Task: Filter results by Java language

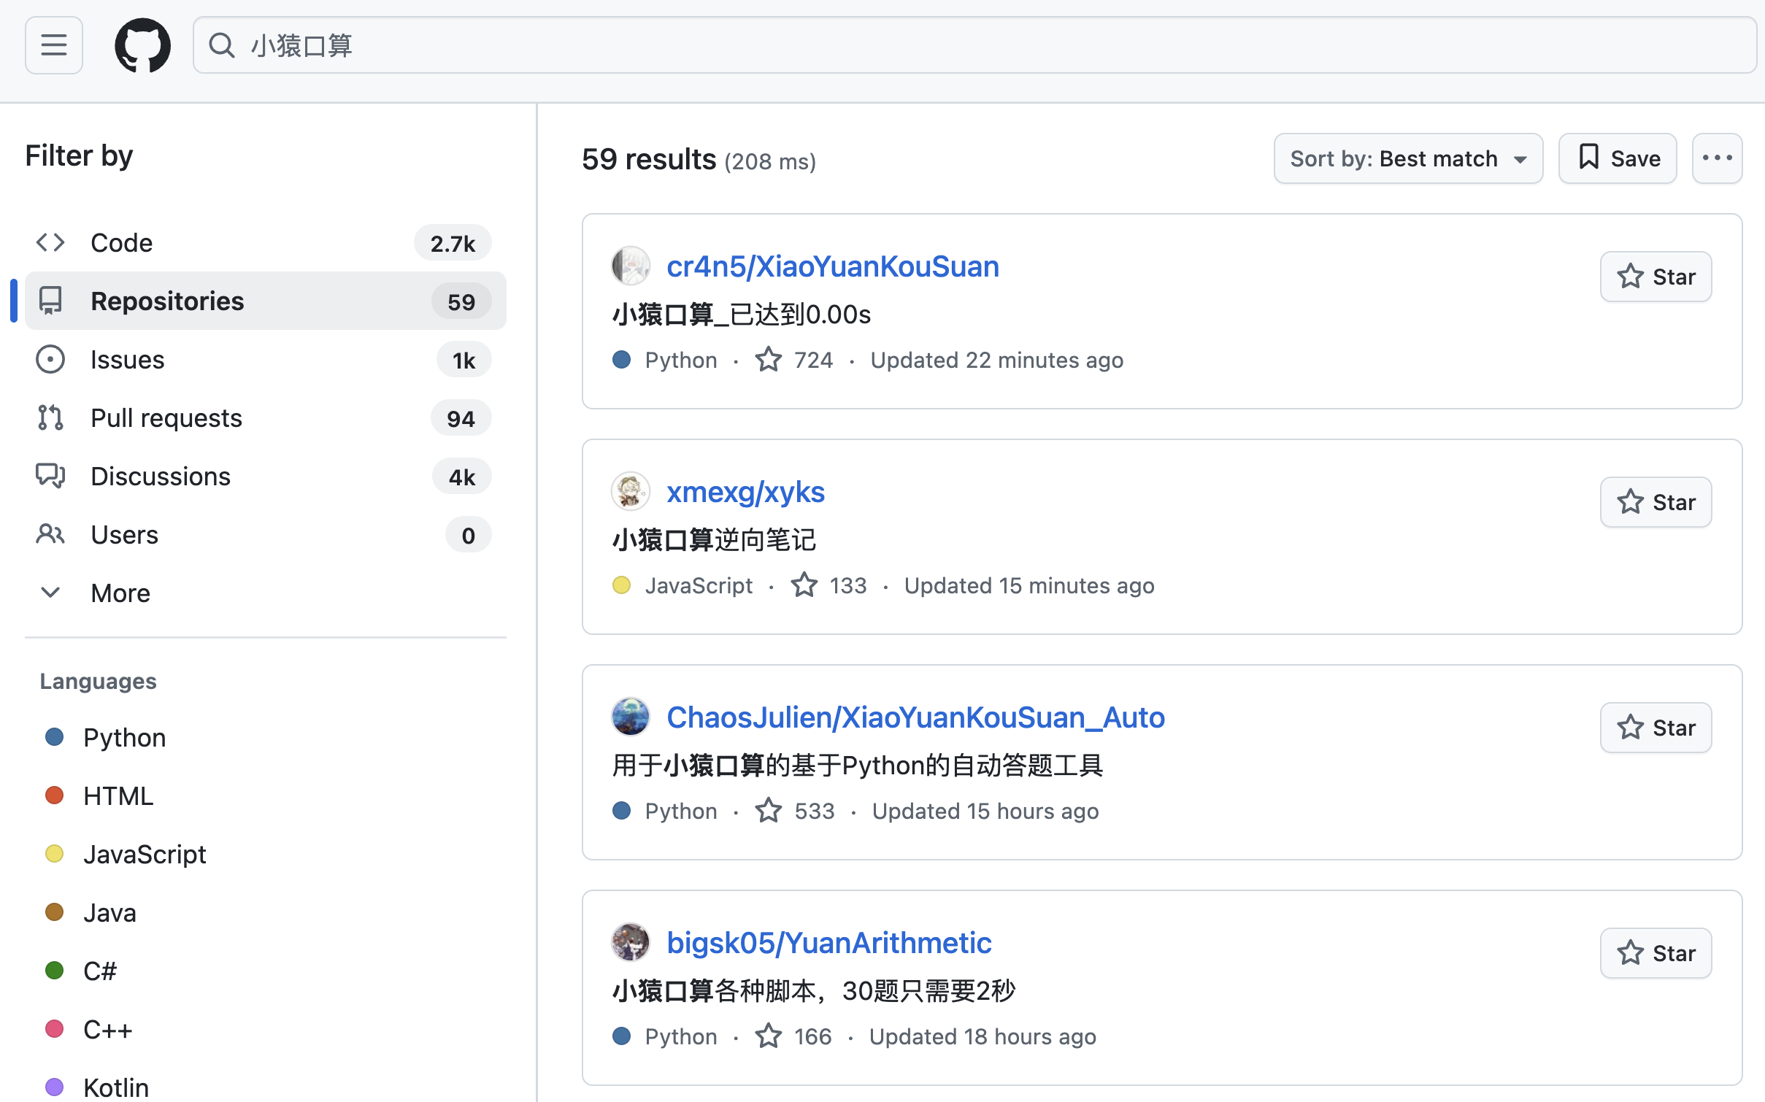Action: (109, 912)
